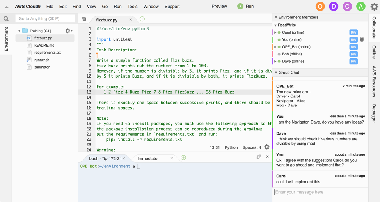Click the AWS Cloud9 logo menu
380x202 pixels.
coord(28,7)
